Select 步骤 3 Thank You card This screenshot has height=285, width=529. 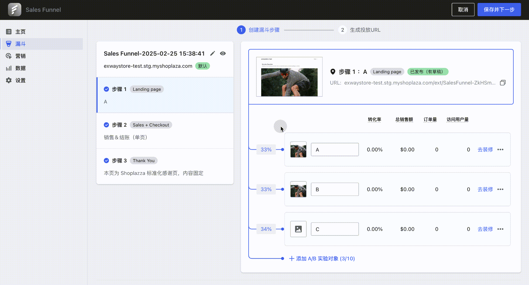165,166
